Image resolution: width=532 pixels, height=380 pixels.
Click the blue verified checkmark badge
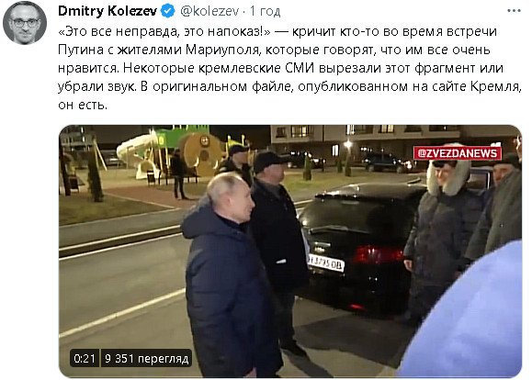[167, 11]
